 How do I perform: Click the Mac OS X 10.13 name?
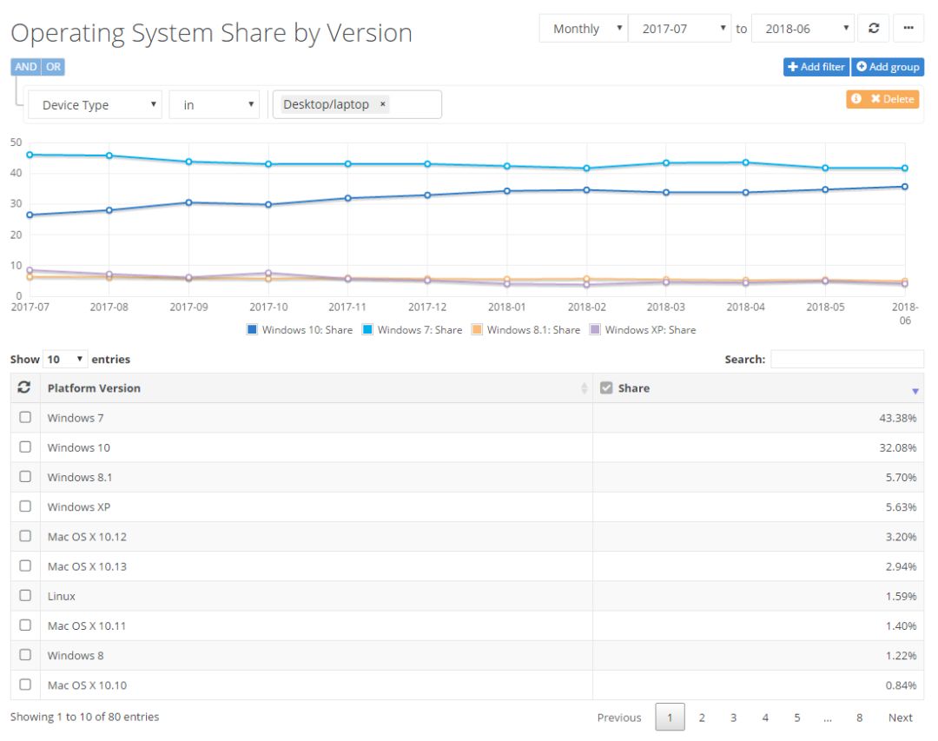pyautogui.click(x=88, y=566)
